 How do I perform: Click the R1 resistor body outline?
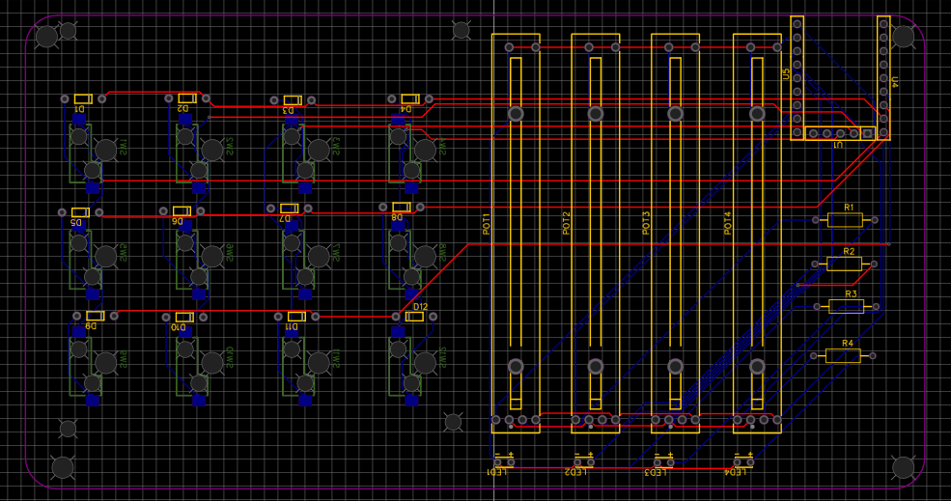tap(845, 220)
